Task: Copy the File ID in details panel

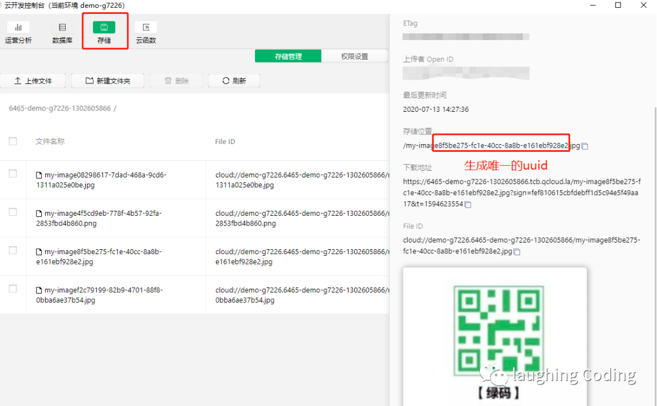Action: (x=517, y=252)
